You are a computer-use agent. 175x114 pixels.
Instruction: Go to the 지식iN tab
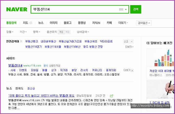click(x=96, y=23)
